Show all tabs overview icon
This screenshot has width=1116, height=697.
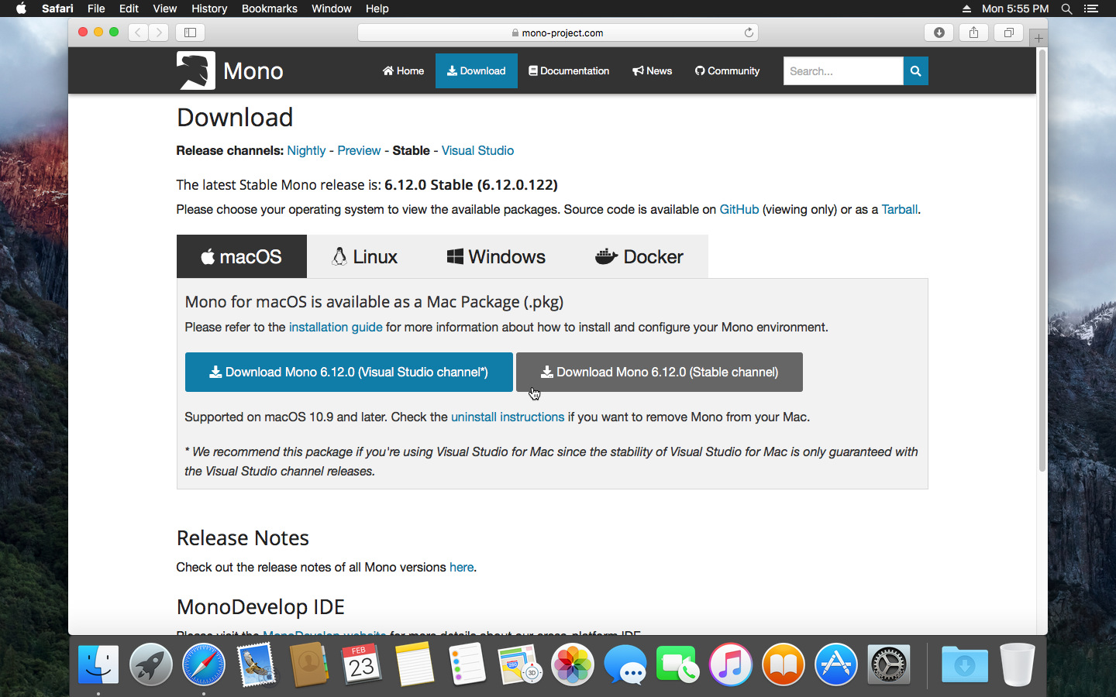click(x=1008, y=33)
